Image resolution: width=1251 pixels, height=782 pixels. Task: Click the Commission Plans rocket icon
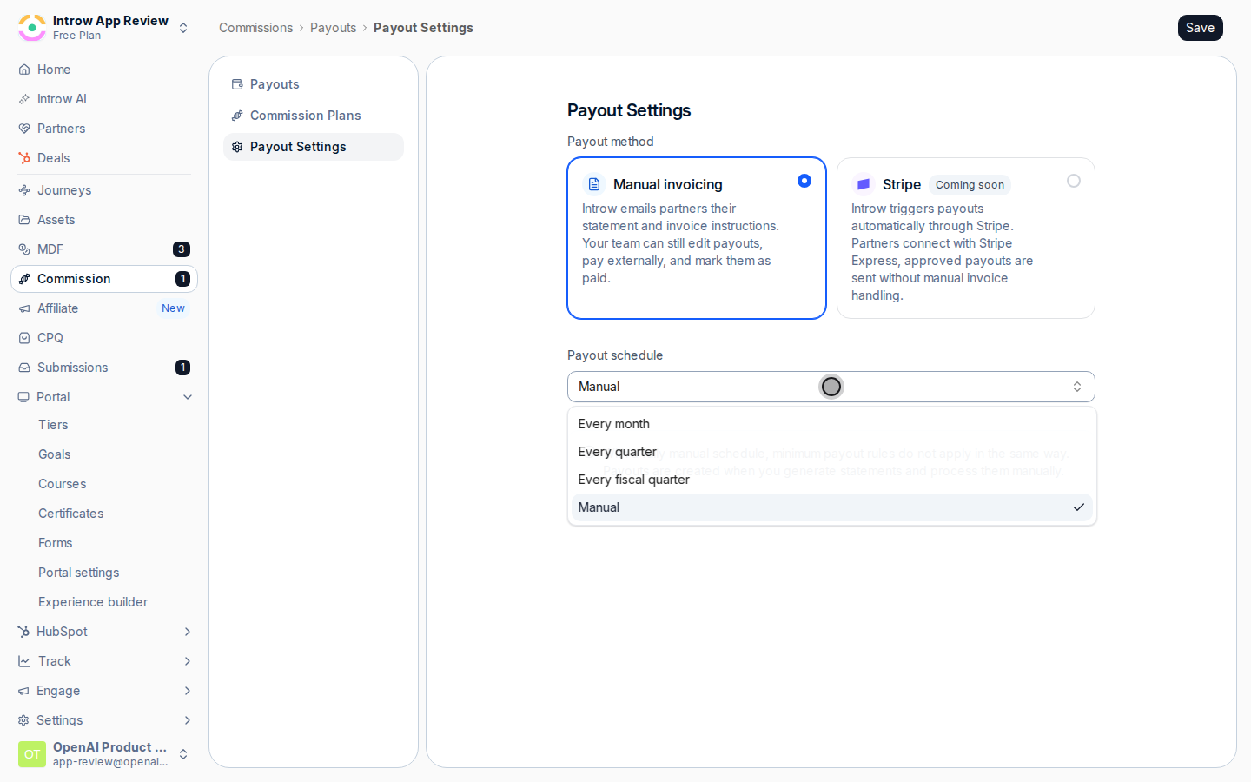pyautogui.click(x=237, y=116)
